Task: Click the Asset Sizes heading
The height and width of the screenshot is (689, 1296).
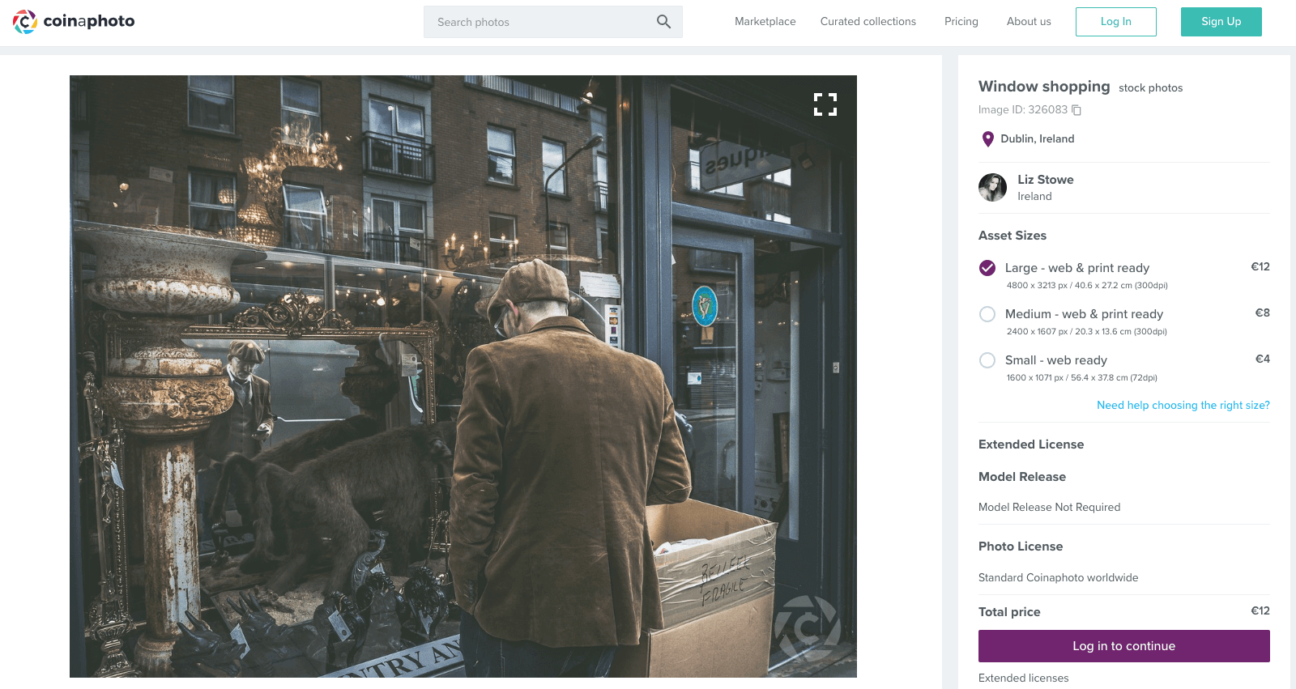Action: point(1012,236)
